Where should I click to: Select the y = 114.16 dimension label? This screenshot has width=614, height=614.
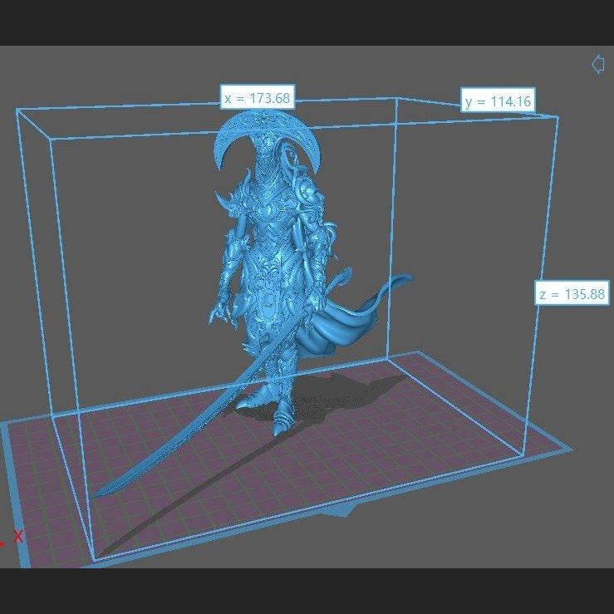point(498,101)
